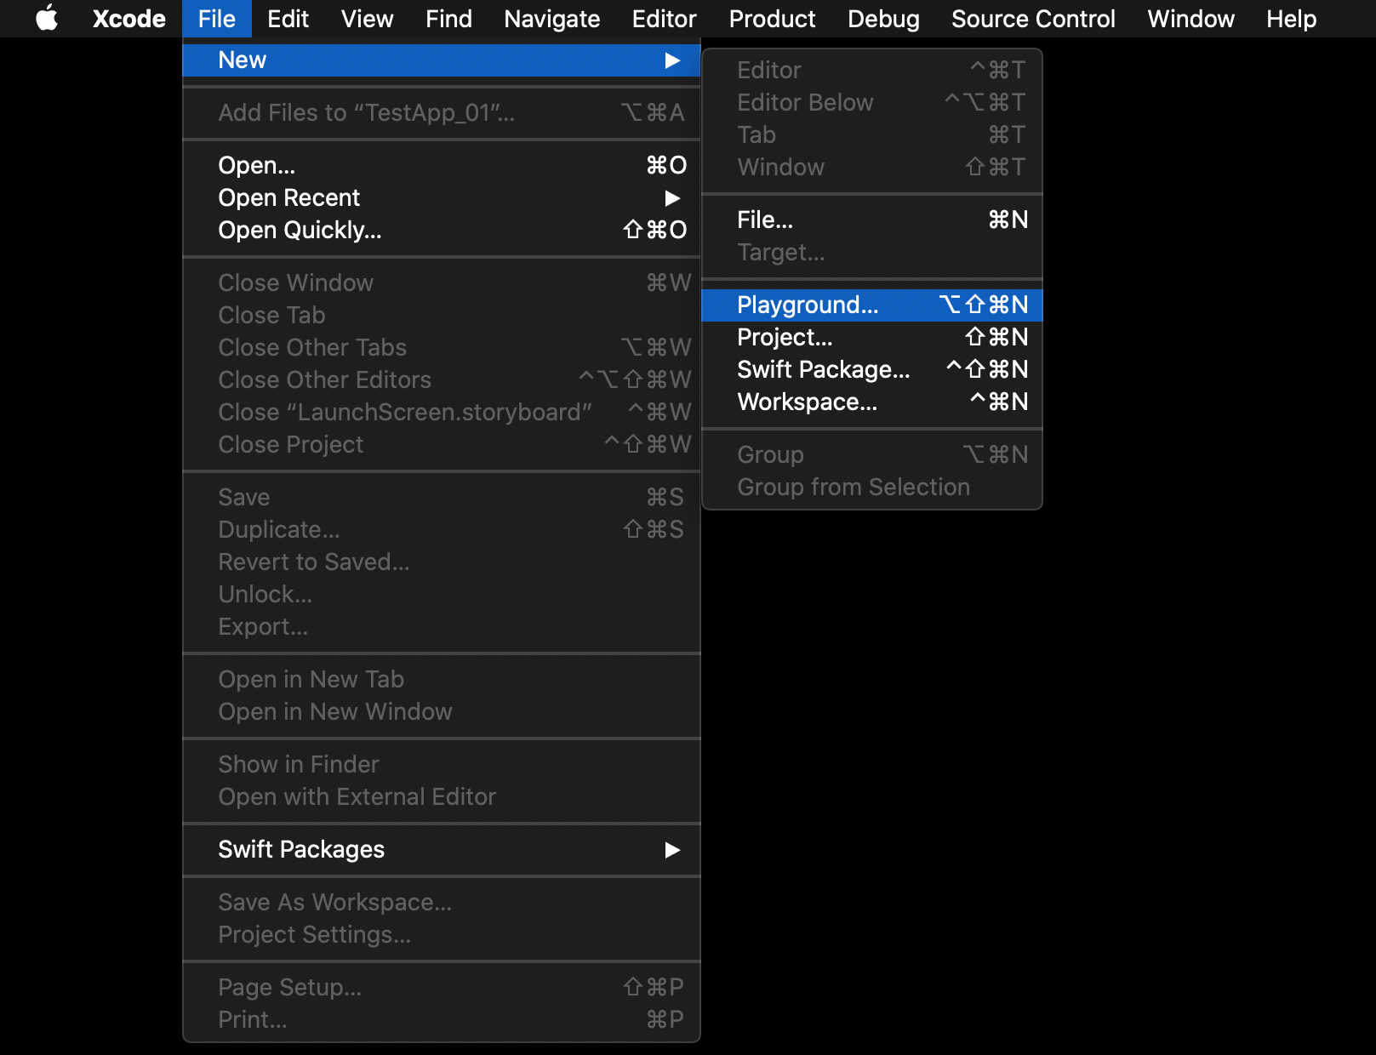Select Workspace... in New submenu

pyautogui.click(x=872, y=402)
